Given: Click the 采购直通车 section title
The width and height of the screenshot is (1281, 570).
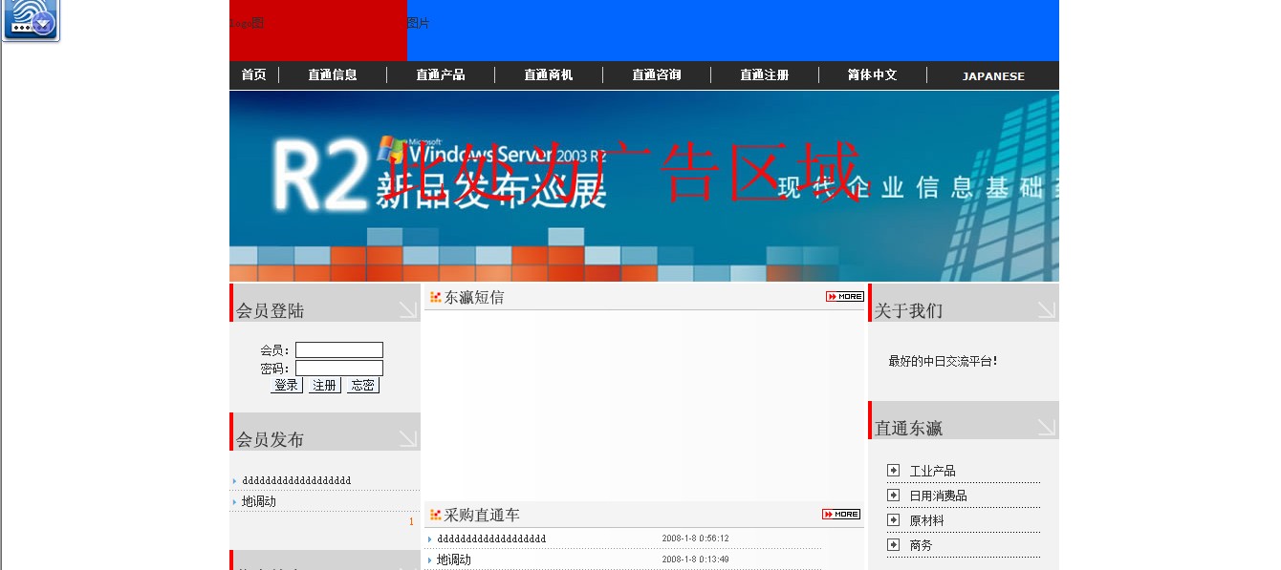Looking at the screenshot, I should (x=482, y=515).
